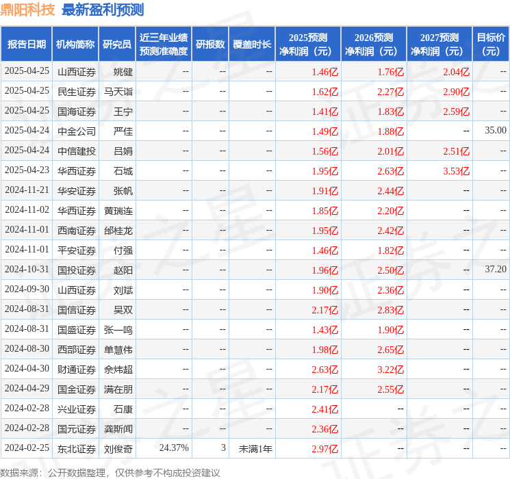Click target price 37.20

point(496,269)
